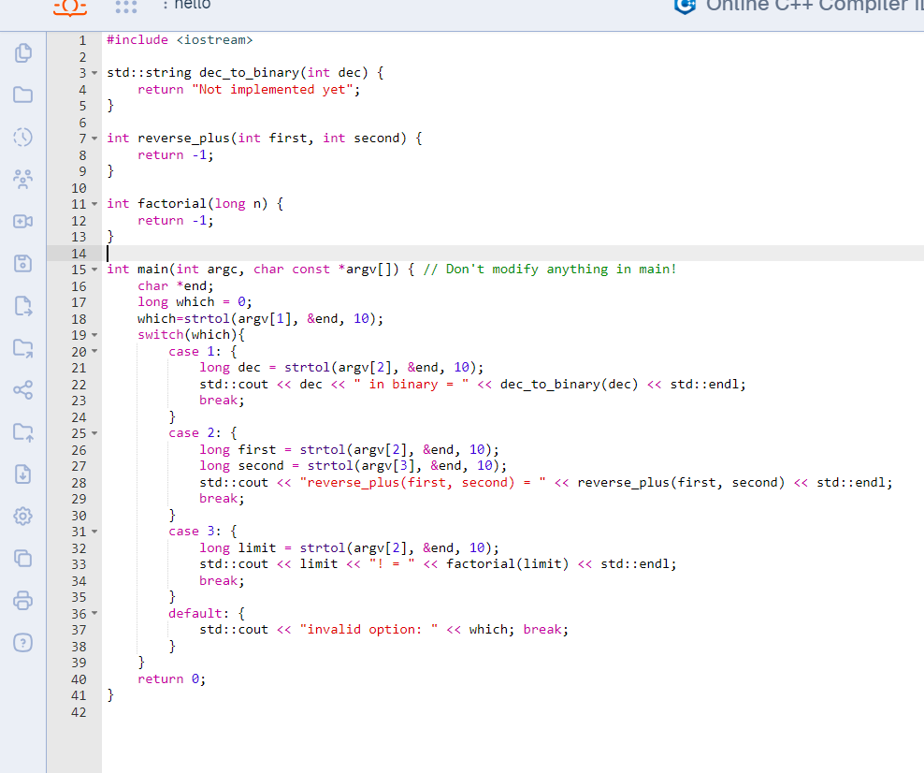Click the folder upload arrow icon
This screenshot has height=773, width=924.
click(x=23, y=432)
